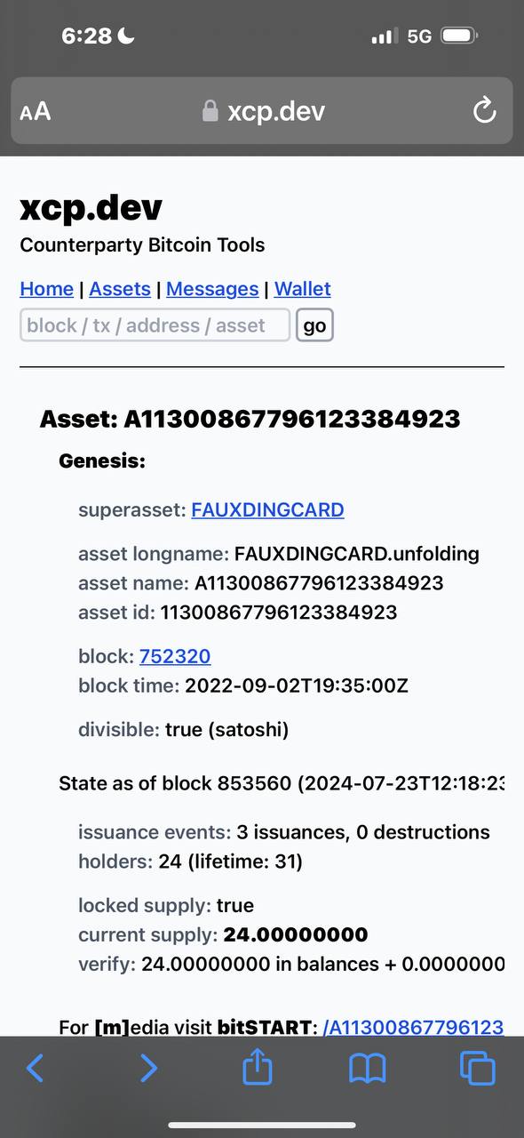This screenshot has width=524, height=1138.
Task: Open the Home link
Action: pyautogui.click(x=46, y=289)
